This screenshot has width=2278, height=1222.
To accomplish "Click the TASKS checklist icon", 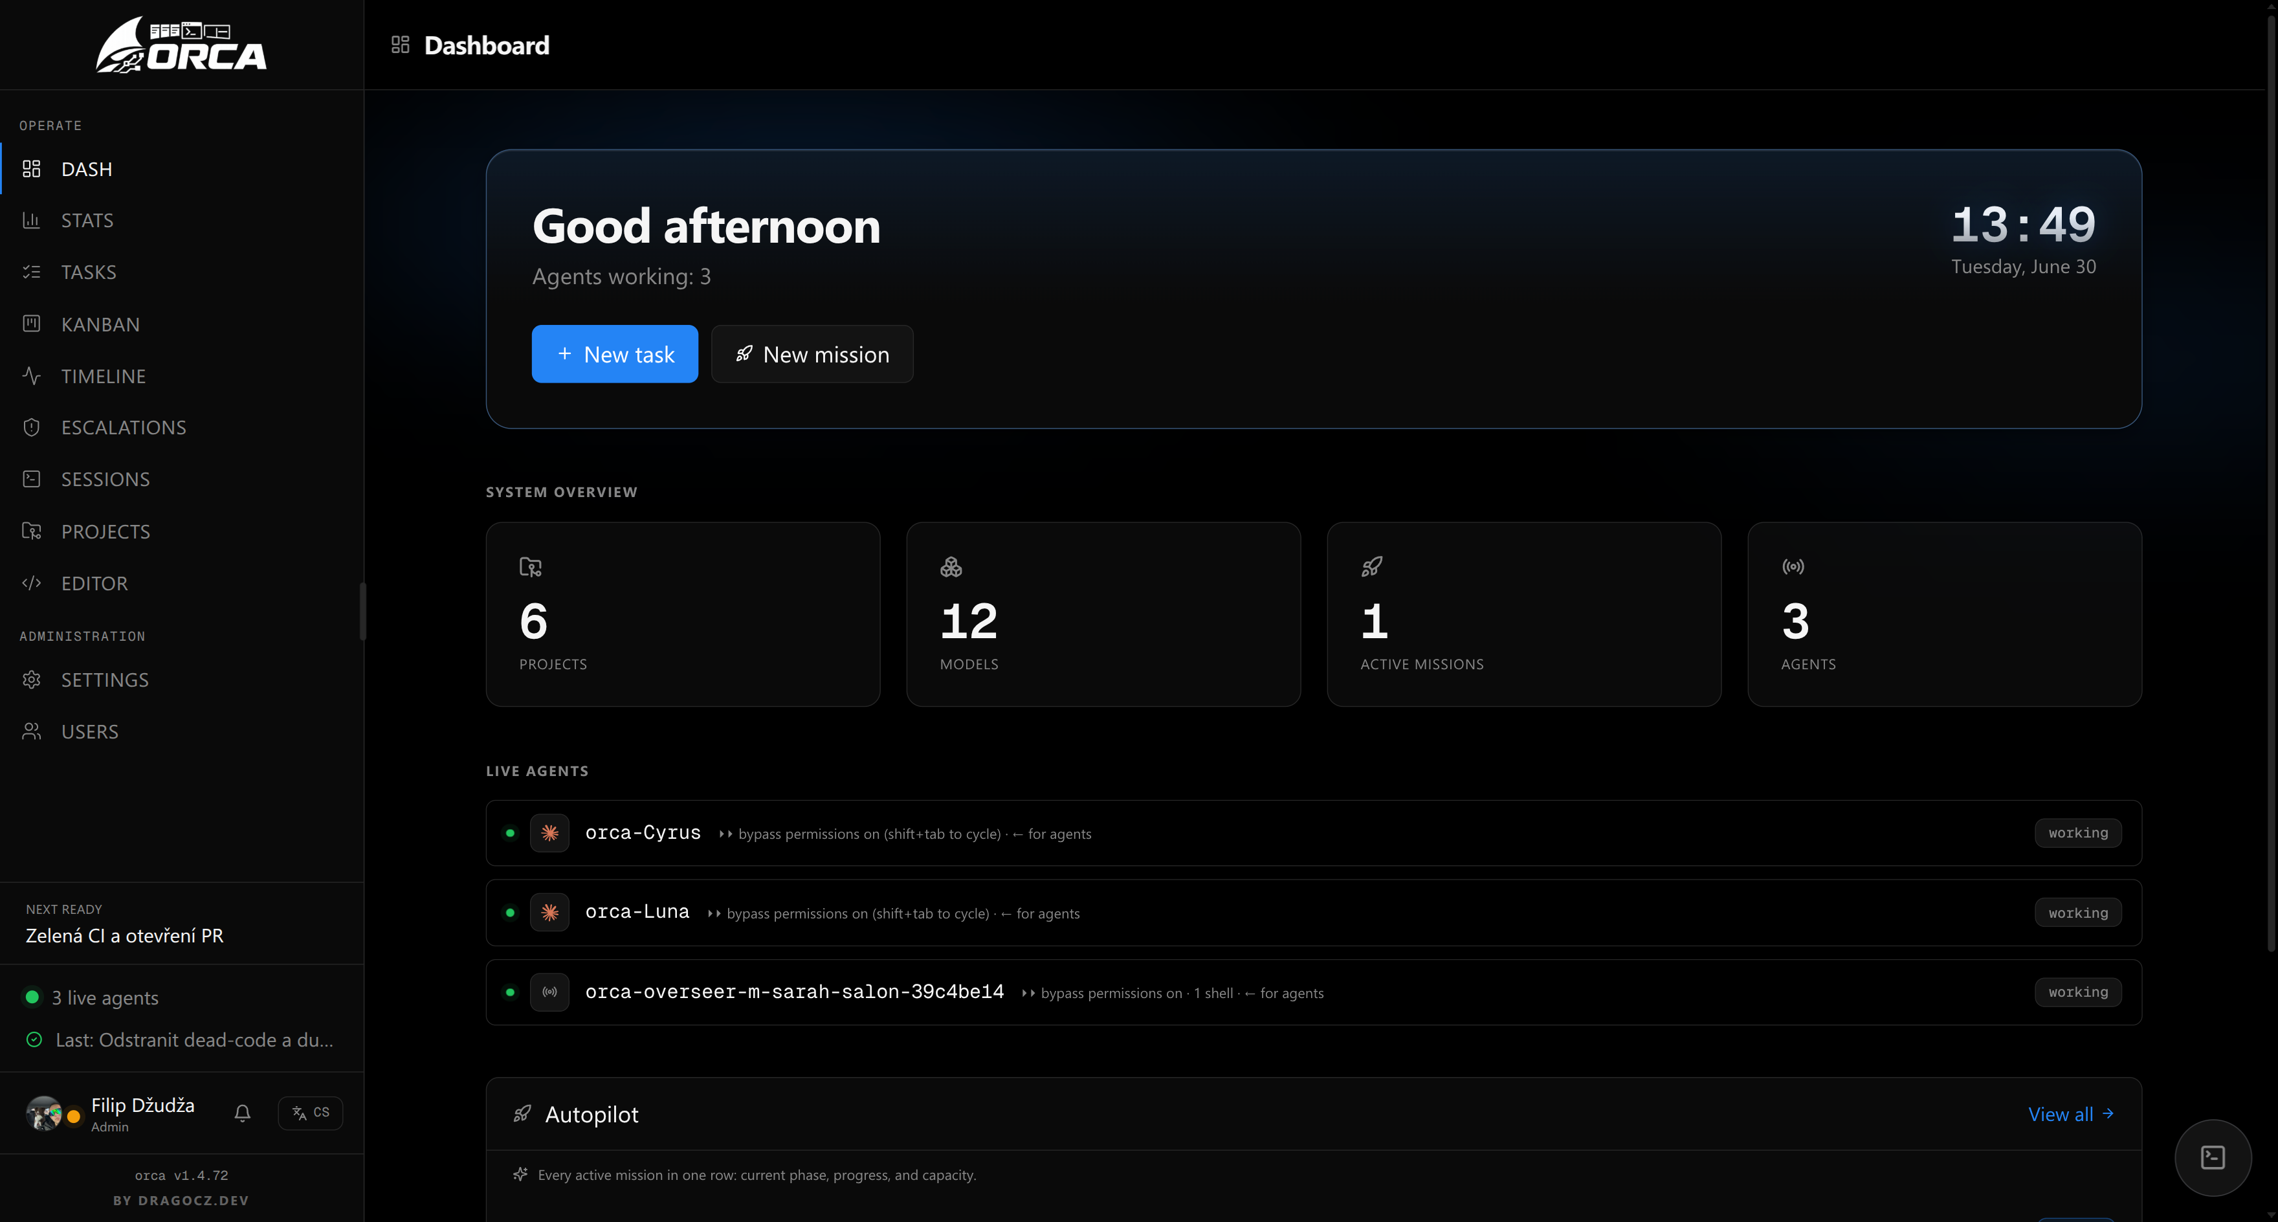I will 32,272.
